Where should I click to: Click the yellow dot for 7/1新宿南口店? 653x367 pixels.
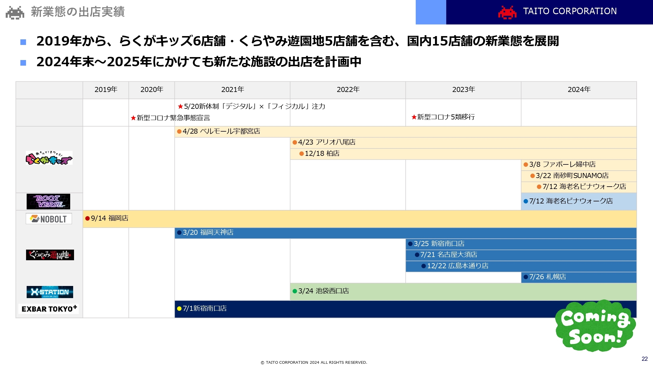click(x=179, y=308)
